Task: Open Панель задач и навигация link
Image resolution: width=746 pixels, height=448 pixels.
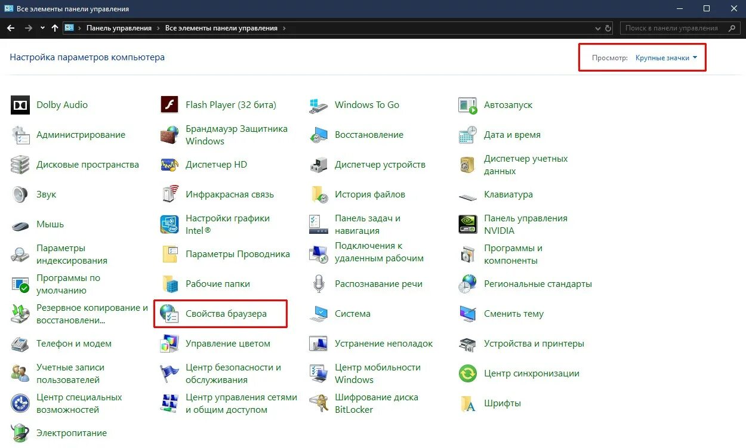Action: (x=368, y=224)
